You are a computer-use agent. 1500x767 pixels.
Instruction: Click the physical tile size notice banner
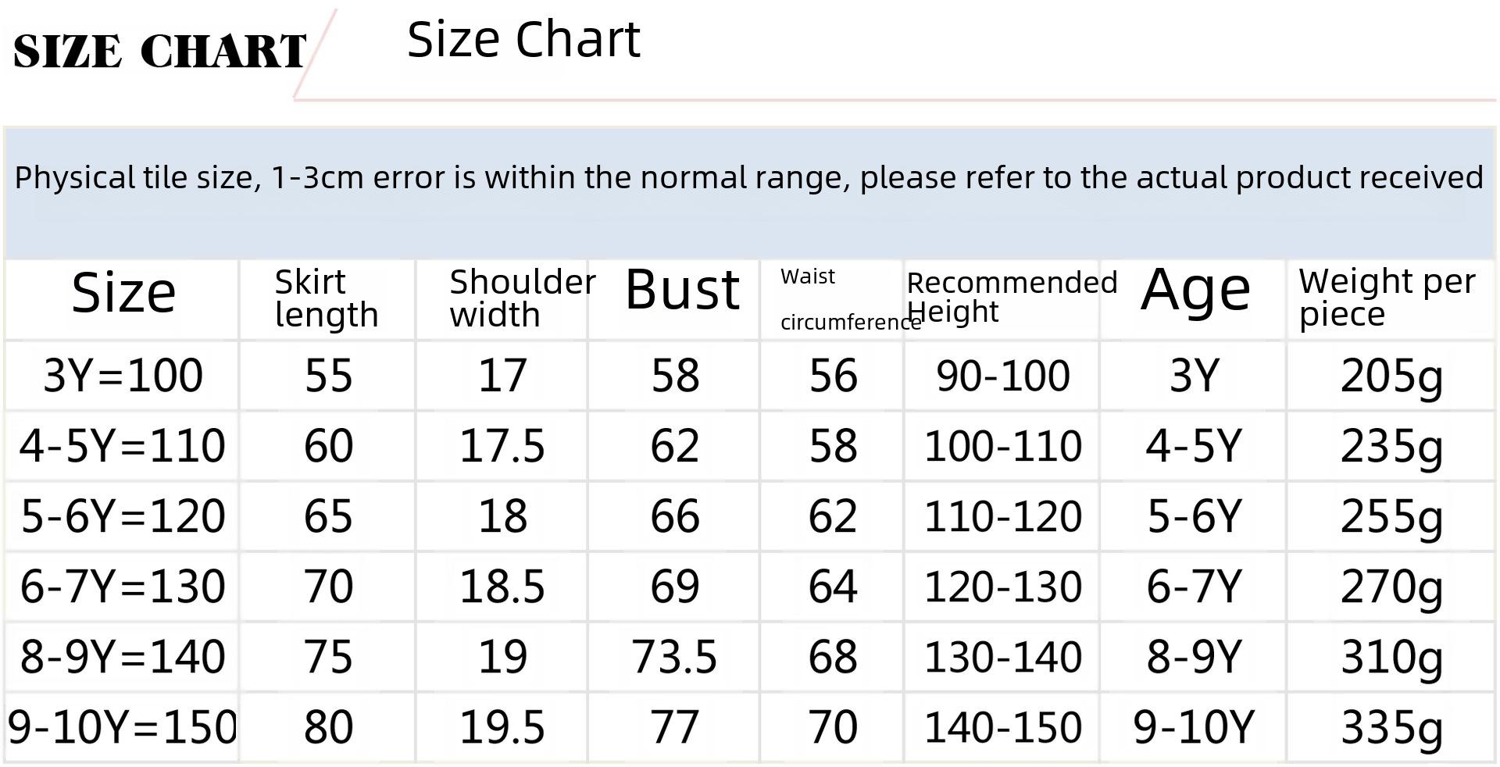749,193
